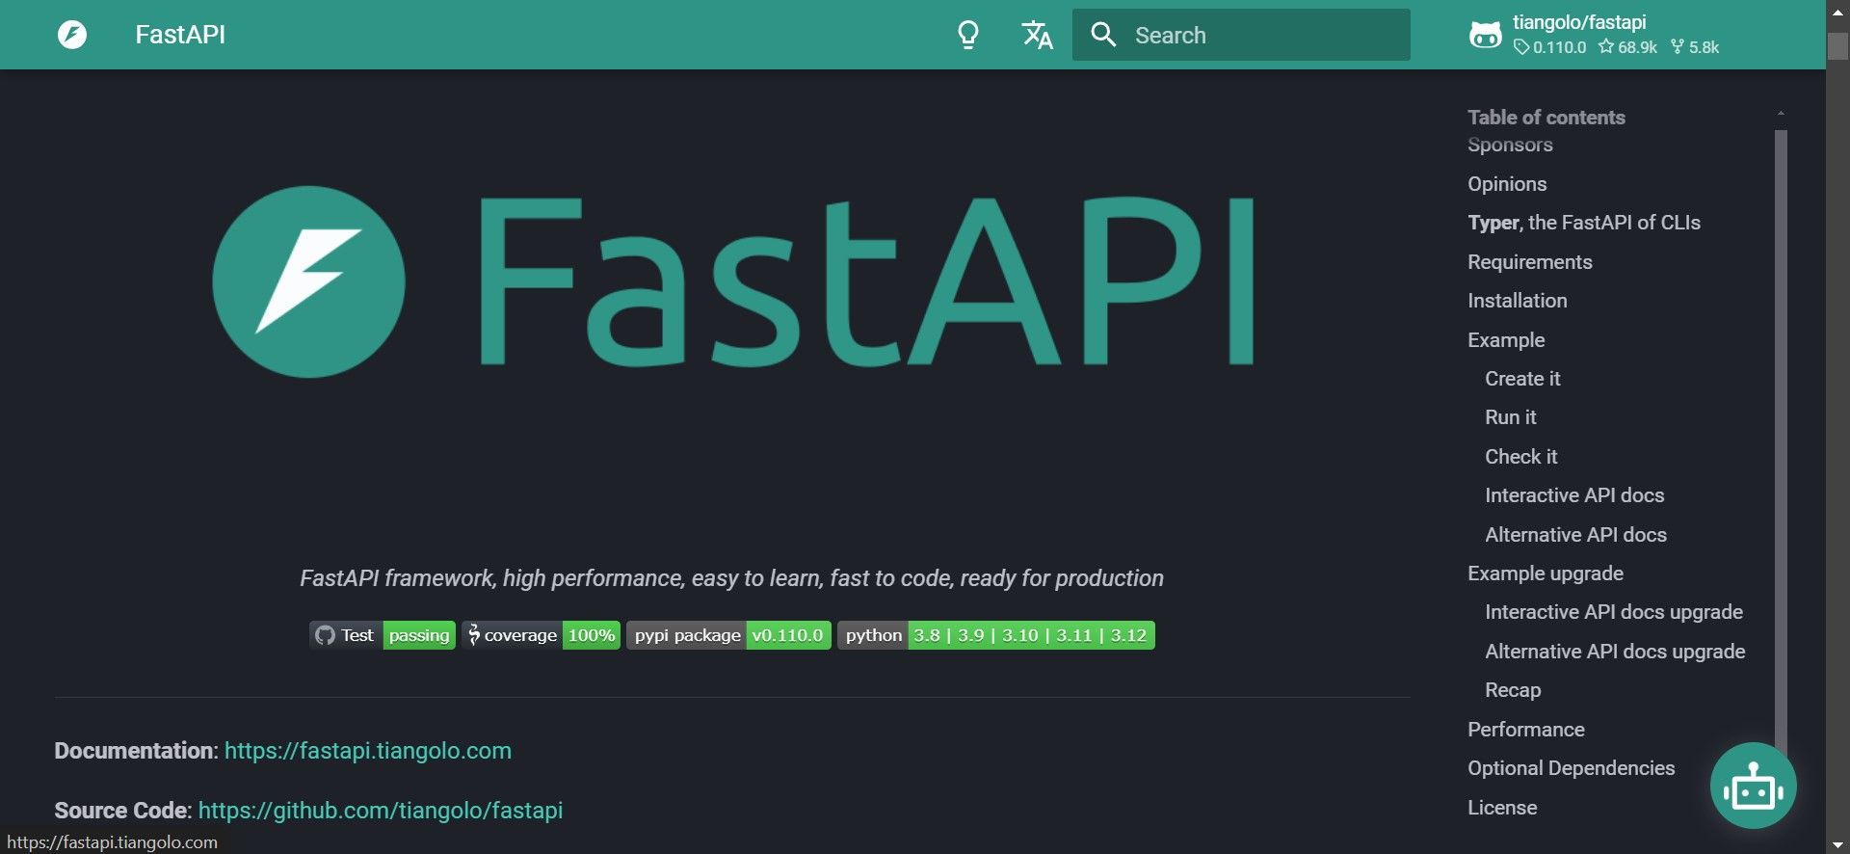Select Recap in table of contents
Image resolution: width=1850 pixels, height=854 pixels.
tap(1513, 690)
